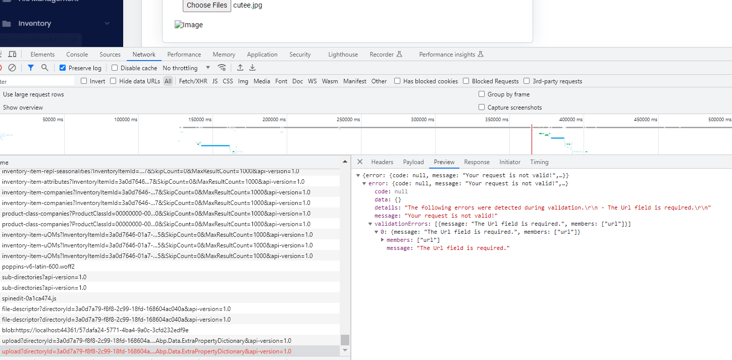The width and height of the screenshot is (732, 360).
Task: Close the request details pane
Action: coord(360,162)
